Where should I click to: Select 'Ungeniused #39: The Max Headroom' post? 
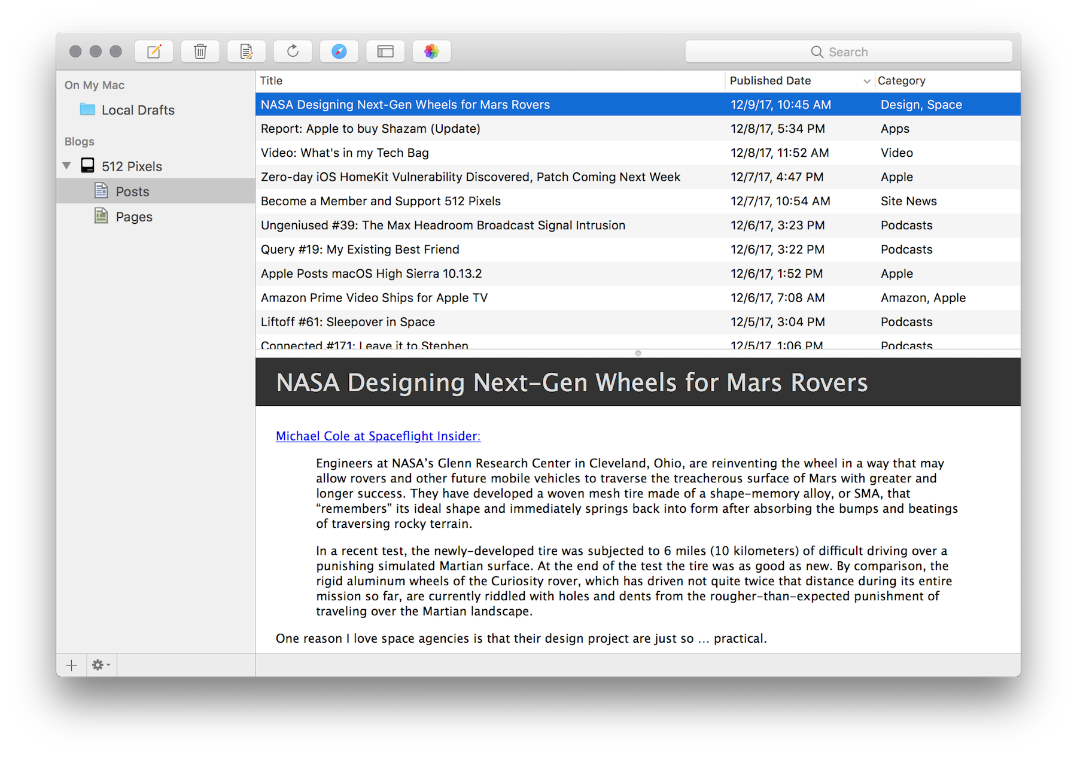638,225
